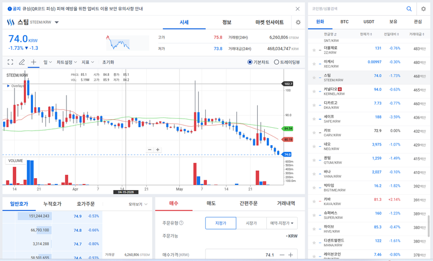Zoom in chart with plus button

(158, 149)
